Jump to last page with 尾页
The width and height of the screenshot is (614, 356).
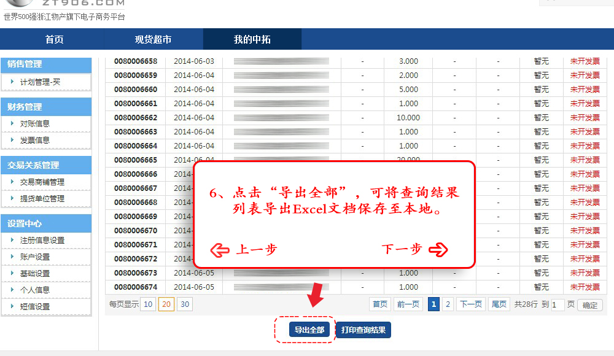(499, 304)
